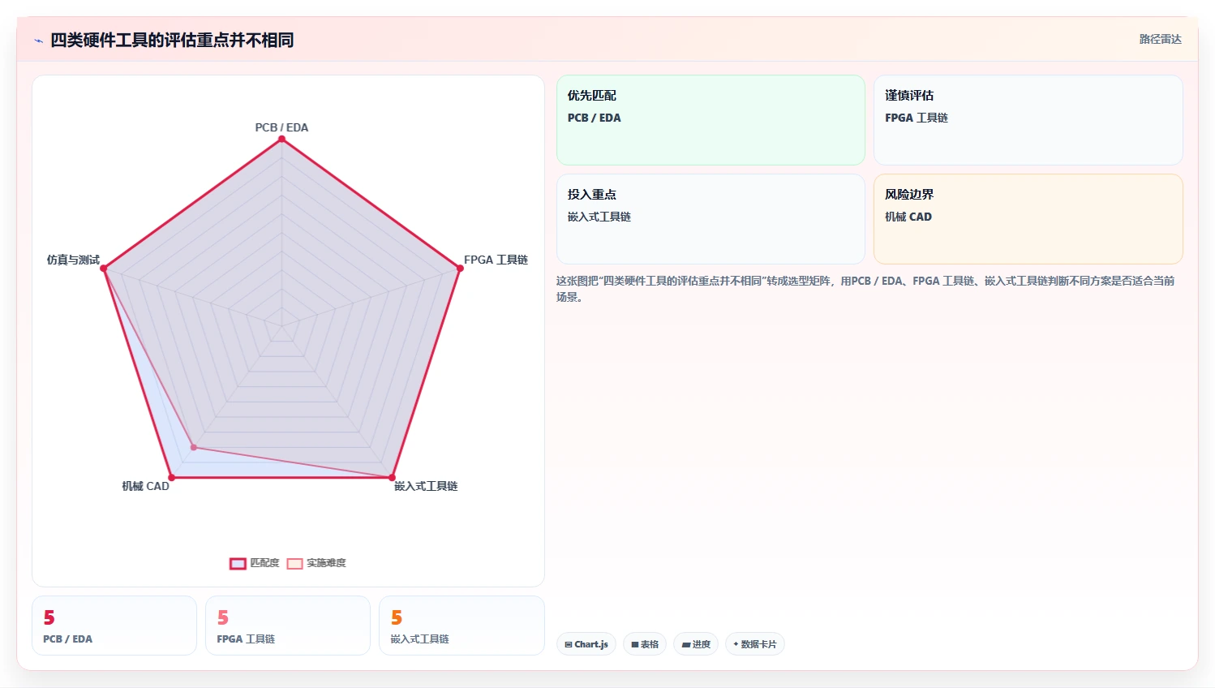The width and height of the screenshot is (1215, 688).
Task: Click the PCB / EDA axis label on chart
Action: pos(281,127)
